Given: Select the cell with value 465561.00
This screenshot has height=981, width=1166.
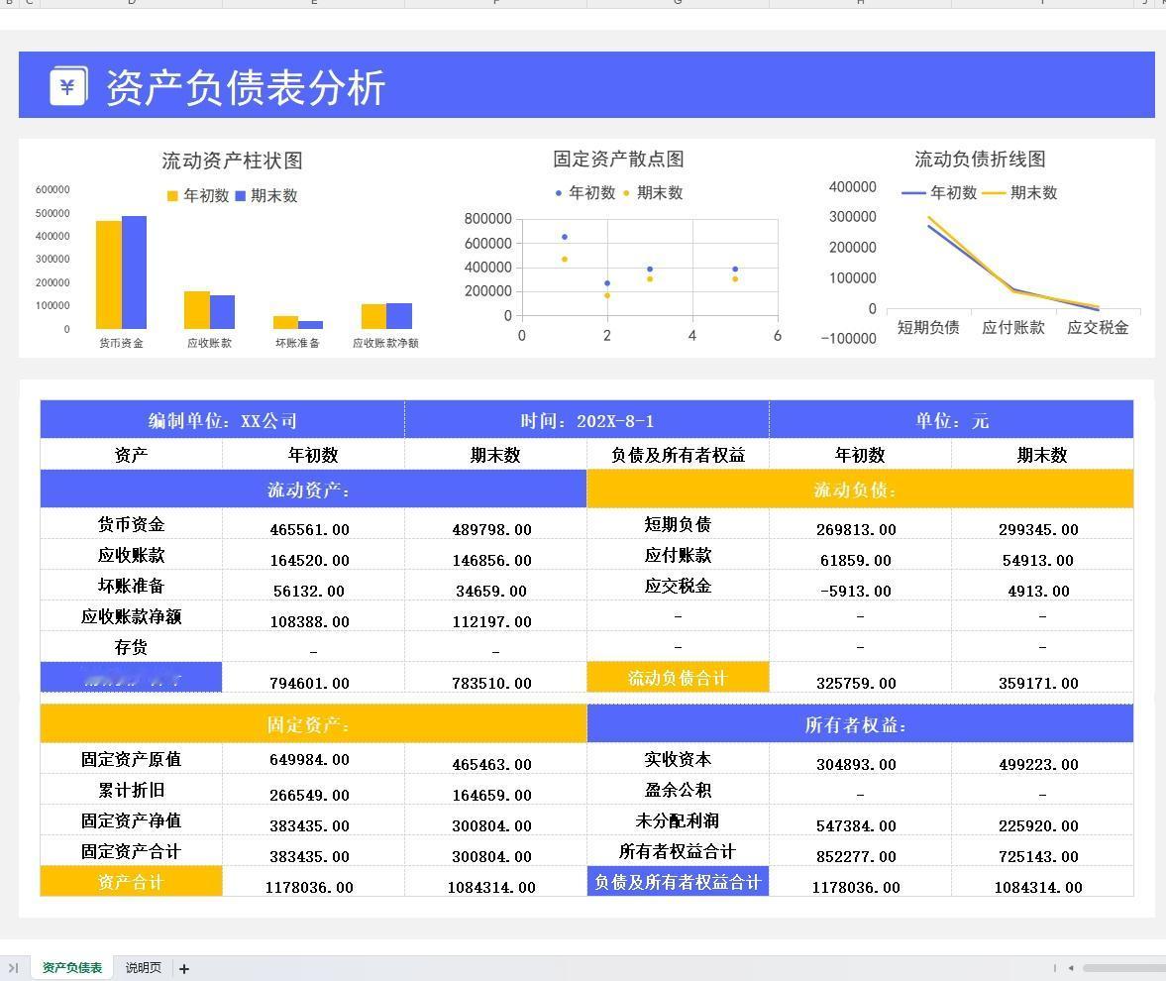Looking at the screenshot, I should coord(313,524).
